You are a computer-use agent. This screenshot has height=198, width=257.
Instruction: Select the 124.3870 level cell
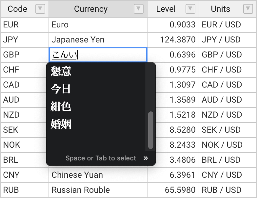pyautogui.click(x=173, y=40)
